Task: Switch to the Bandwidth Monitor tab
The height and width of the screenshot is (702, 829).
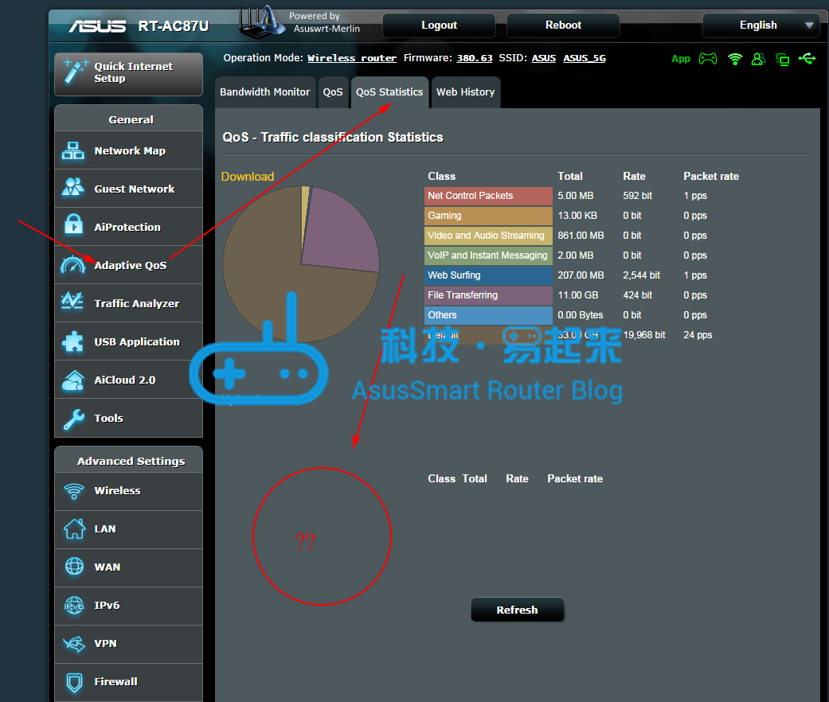Action: (265, 92)
